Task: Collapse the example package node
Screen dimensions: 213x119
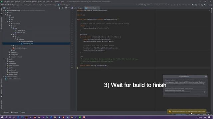Action: [15, 39]
